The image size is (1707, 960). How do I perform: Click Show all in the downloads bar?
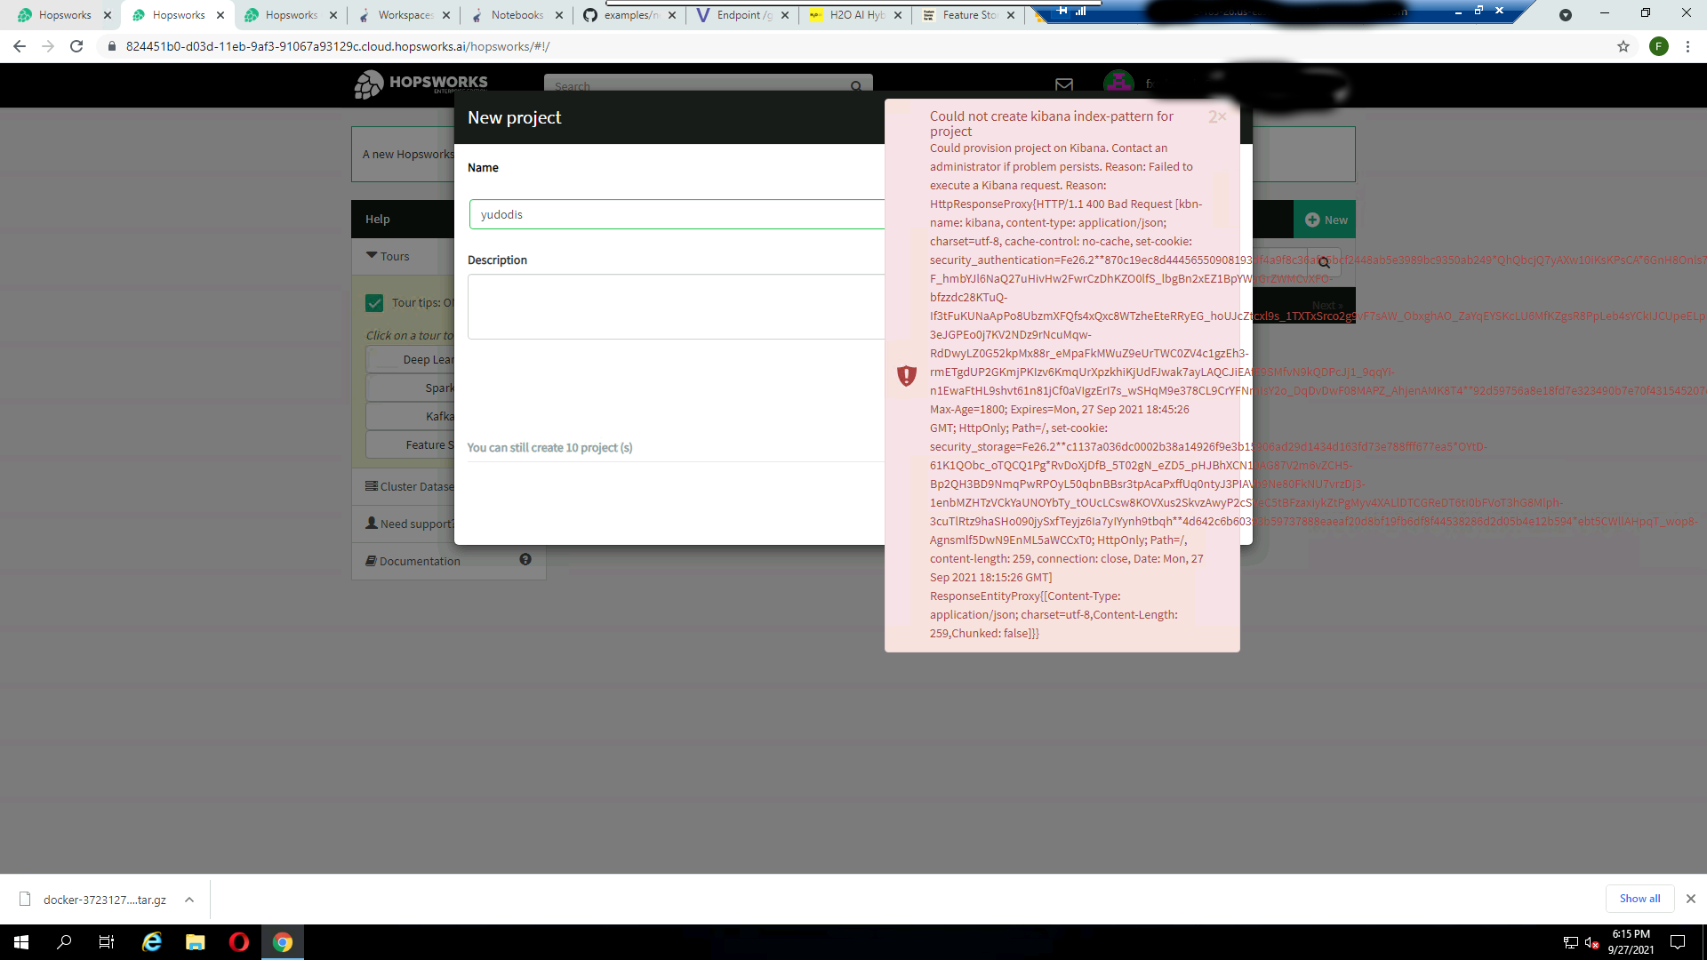click(1639, 899)
